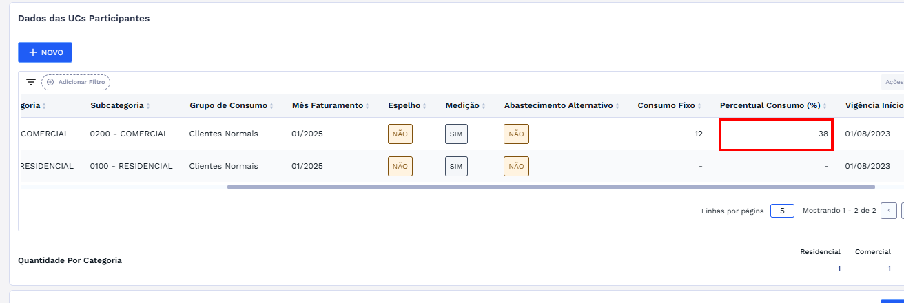
Task: Sort by Abastecimento Alternativo arrows
Action: [x=617, y=106]
